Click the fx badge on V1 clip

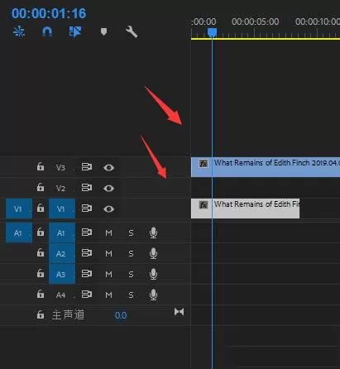[x=204, y=205]
